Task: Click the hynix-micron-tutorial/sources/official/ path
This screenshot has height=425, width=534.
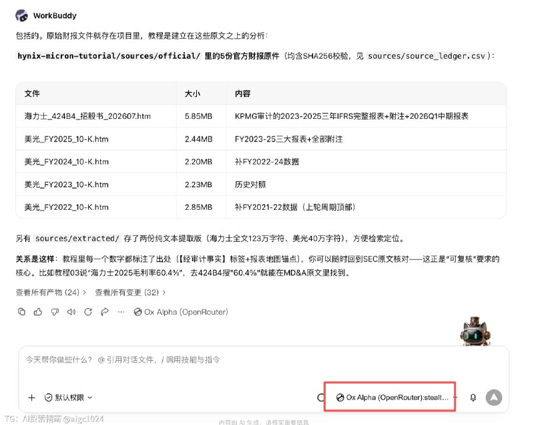Action: 109,56
